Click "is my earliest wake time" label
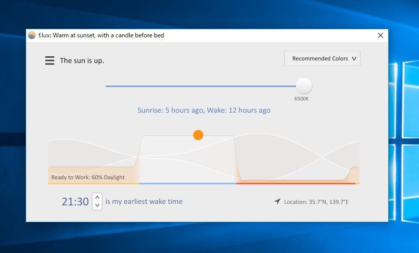 (144, 201)
